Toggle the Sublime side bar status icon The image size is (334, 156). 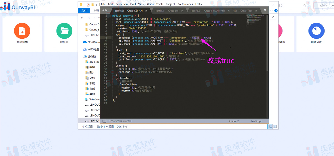[x=104, y=121]
